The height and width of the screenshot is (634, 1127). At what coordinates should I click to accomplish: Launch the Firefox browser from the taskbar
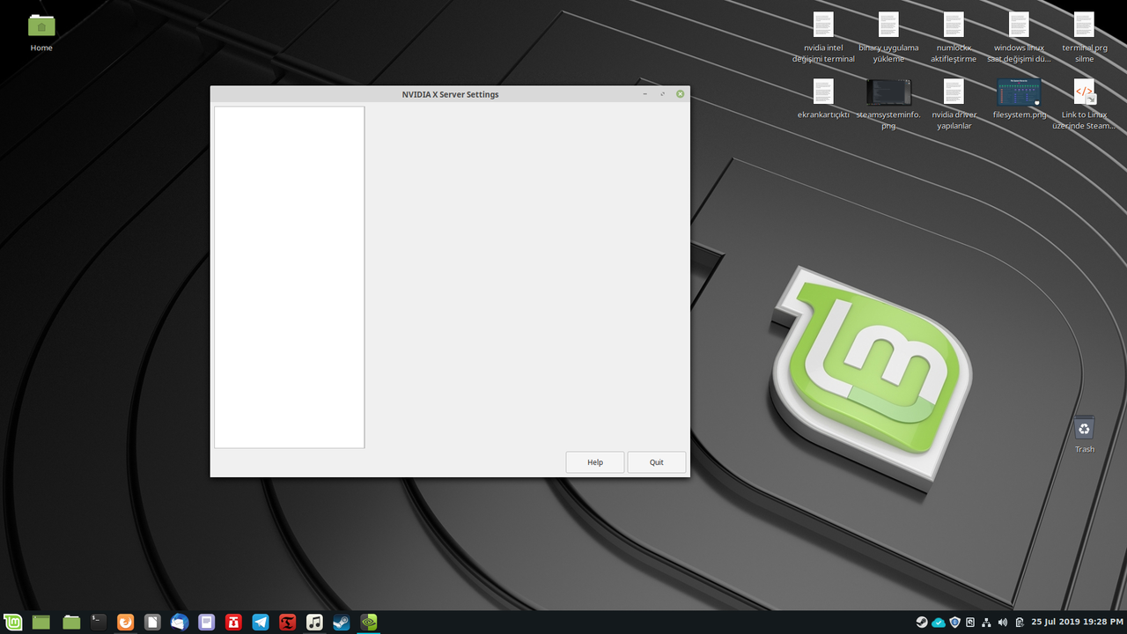point(126,622)
